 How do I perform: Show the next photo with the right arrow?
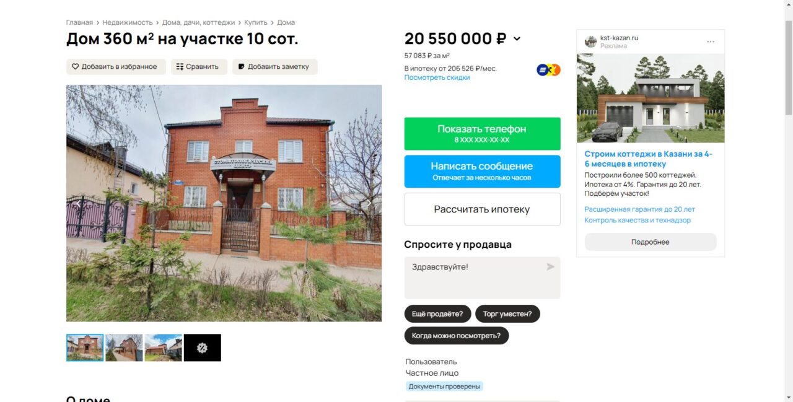tap(369, 203)
